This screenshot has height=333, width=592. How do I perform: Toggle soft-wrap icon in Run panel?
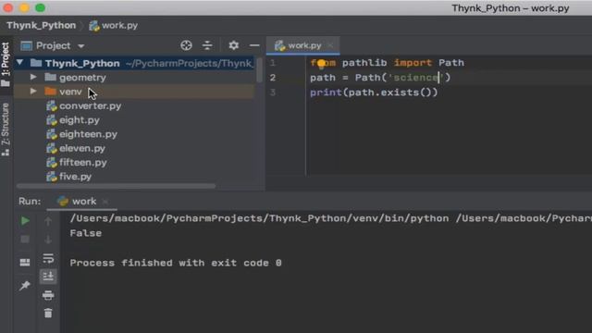(x=48, y=258)
